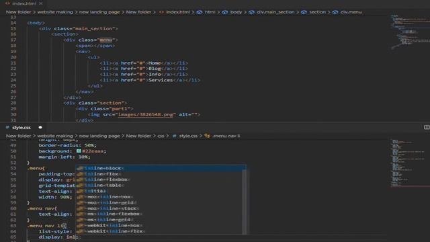Click the 'images/3826548.png' path on line 30

(145, 115)
